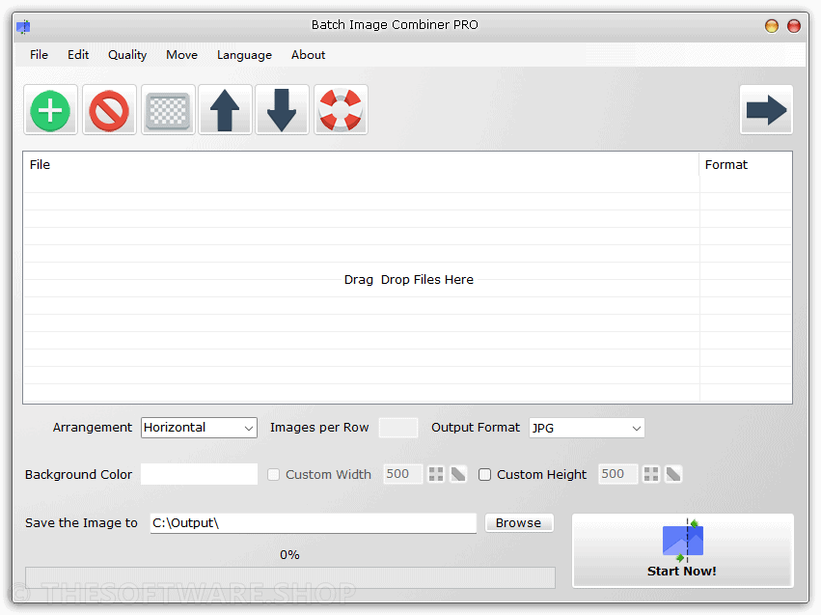Click the File column header

361,164
